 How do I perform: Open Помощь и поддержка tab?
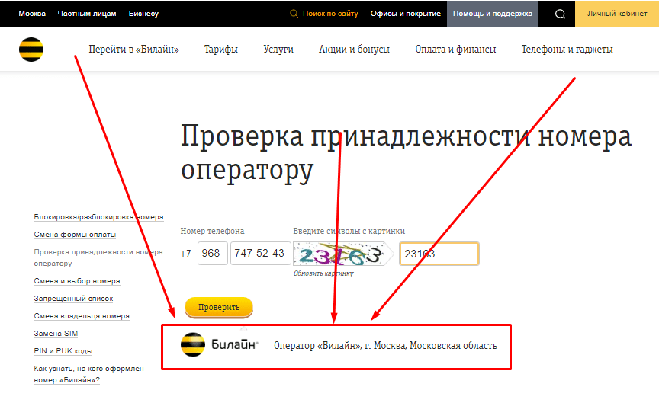tap(493, 14)
